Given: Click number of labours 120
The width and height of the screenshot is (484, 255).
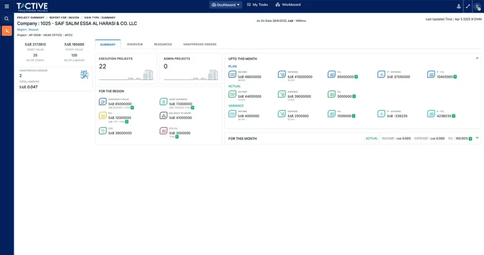Looking at the screenshot, I should [x=74, y=55].
